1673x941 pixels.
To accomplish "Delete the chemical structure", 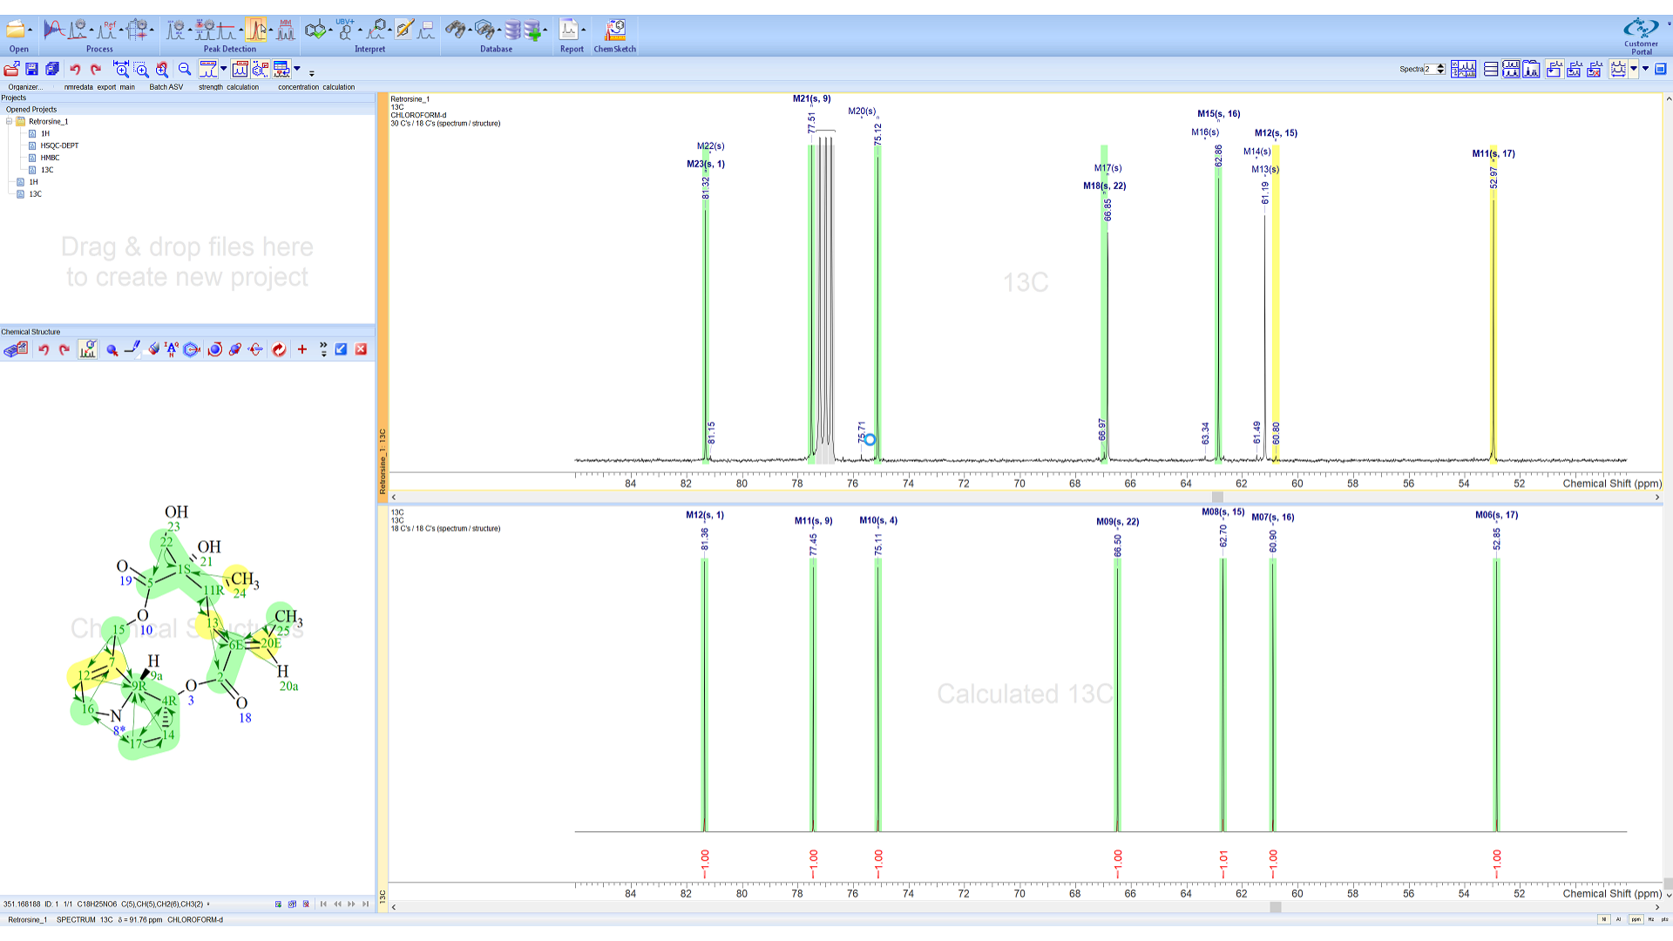I will tap(361, 349).
